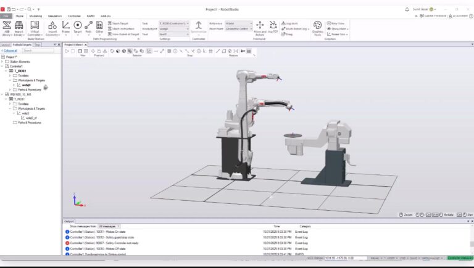Click the browser Search input field
The height and width of the screenshot is (268, 474).
[x=38, y=51]
